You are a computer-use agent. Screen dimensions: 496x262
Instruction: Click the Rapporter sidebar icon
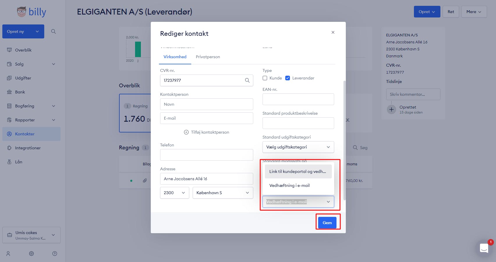click(9, 120)
